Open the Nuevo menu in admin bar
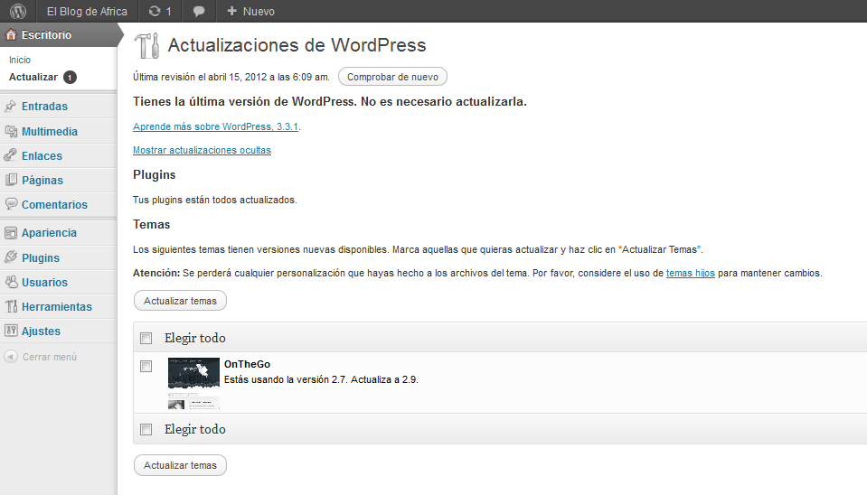The height and width of the screenshot is (495, 867). [x=250, y=11]
